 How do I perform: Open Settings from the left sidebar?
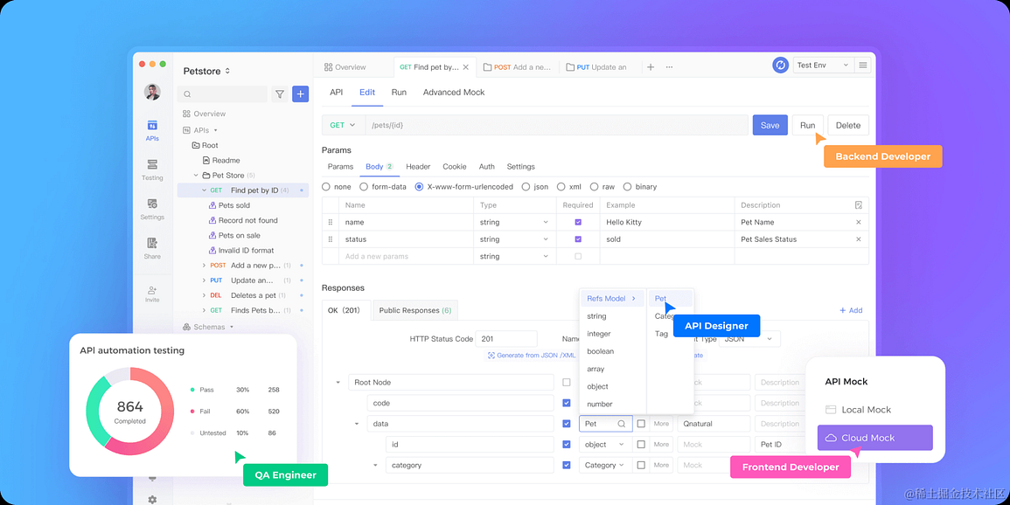(152, 208)
